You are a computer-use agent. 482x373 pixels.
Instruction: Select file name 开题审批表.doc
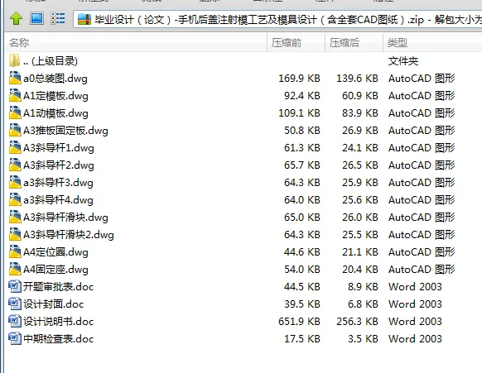pyautogui.click(x=59, y=287)
